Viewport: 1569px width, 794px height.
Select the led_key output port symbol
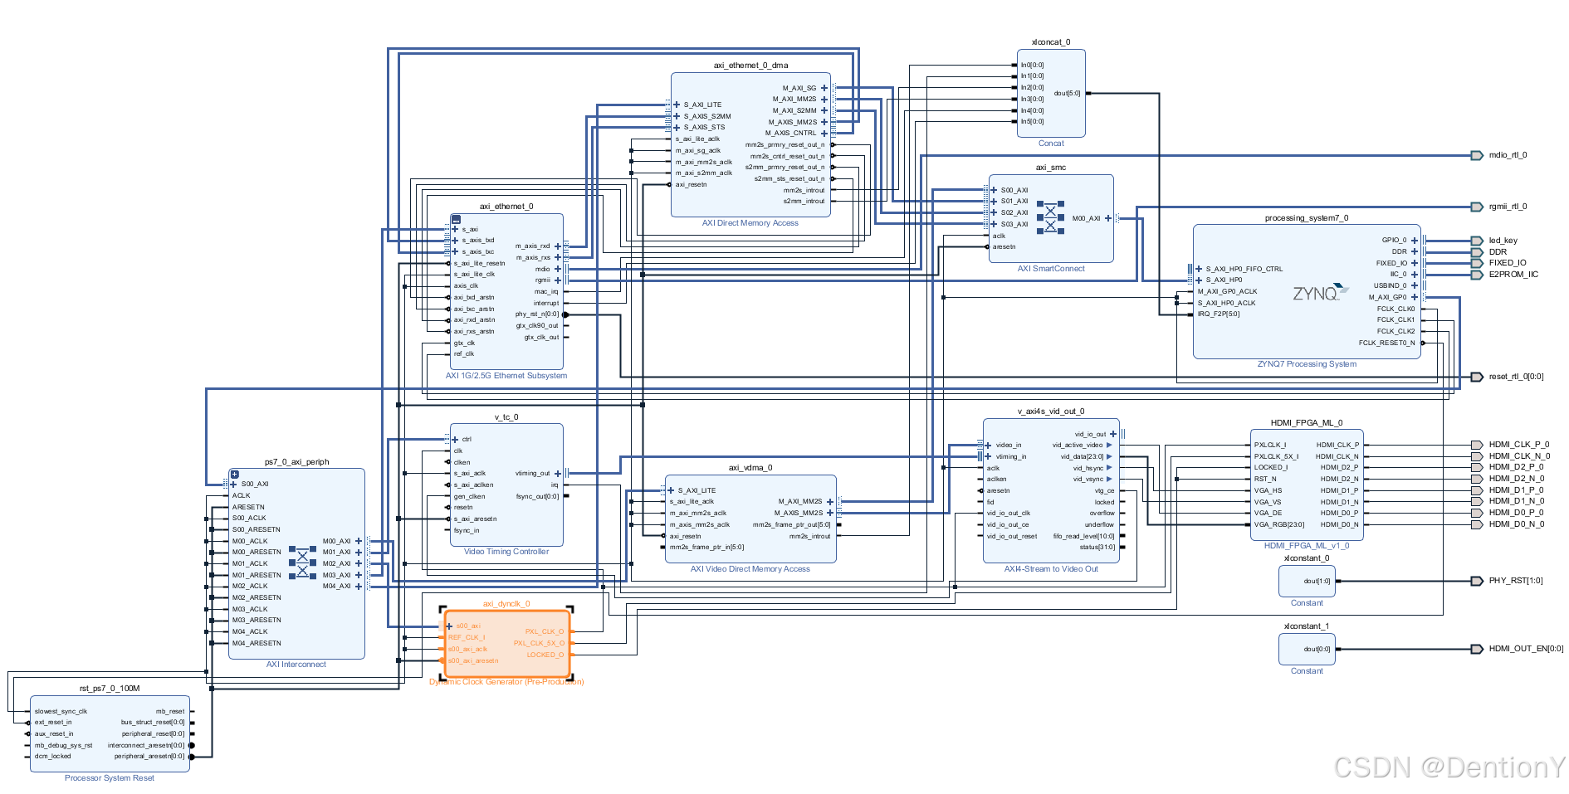click(1476, 241)
